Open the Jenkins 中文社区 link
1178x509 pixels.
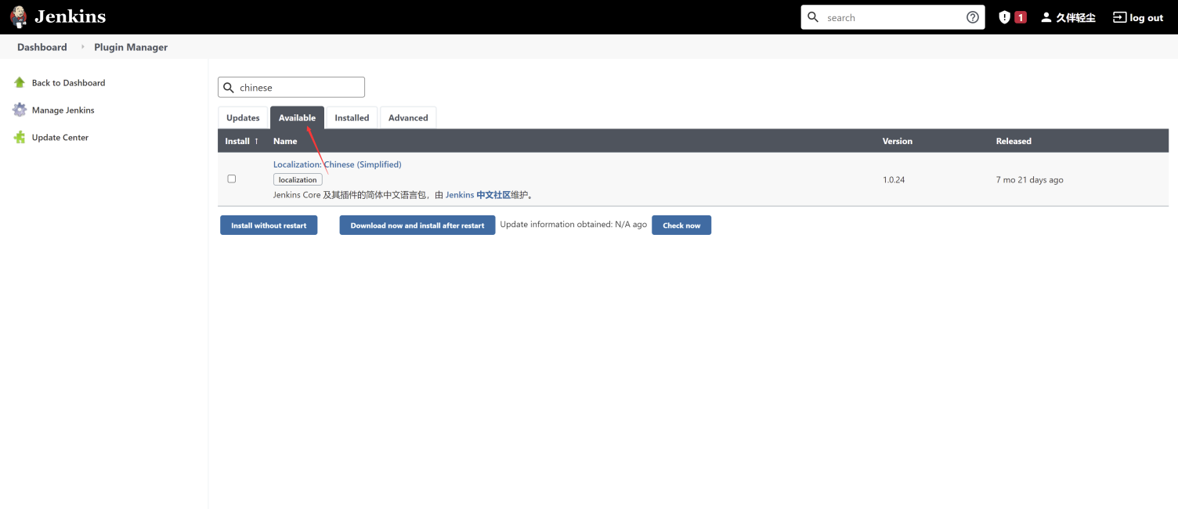click(478, 195)
